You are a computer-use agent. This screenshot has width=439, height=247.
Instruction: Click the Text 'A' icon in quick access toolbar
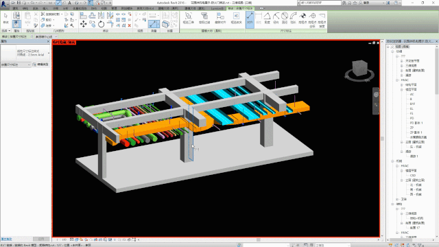tap(70, 3)
